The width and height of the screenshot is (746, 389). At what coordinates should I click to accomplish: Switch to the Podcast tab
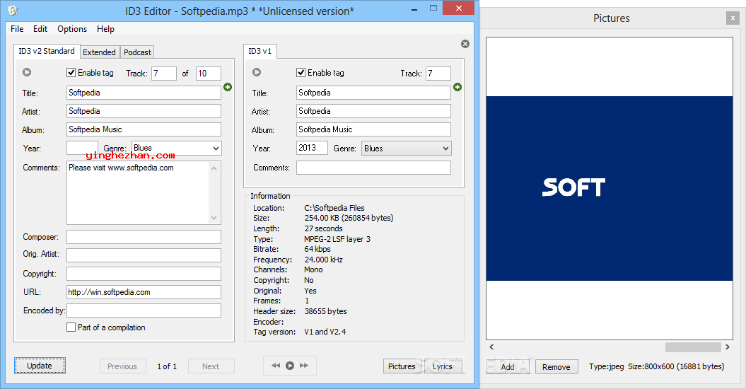tap(137, 52)
